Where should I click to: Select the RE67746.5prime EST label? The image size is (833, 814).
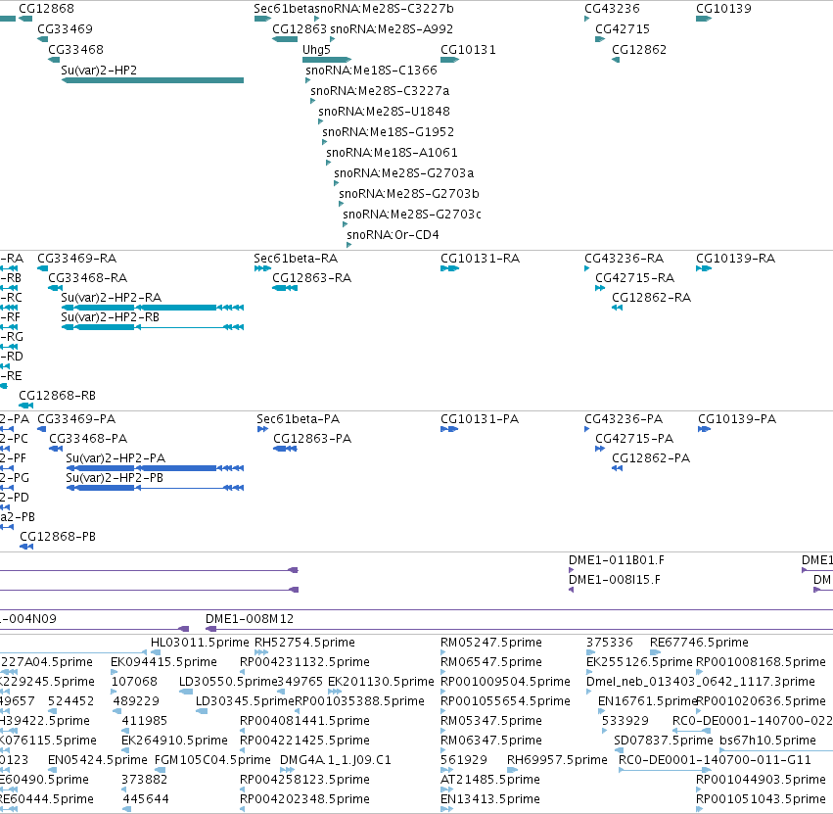699,643
